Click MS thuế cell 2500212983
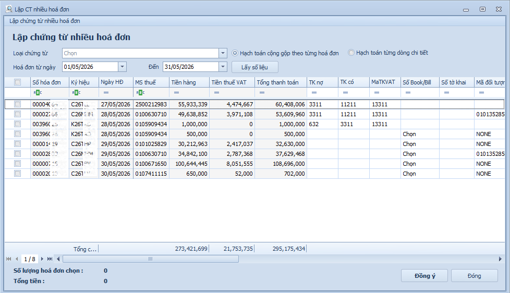Viewport: 510px width, 293px height. [x=151, y=104]
